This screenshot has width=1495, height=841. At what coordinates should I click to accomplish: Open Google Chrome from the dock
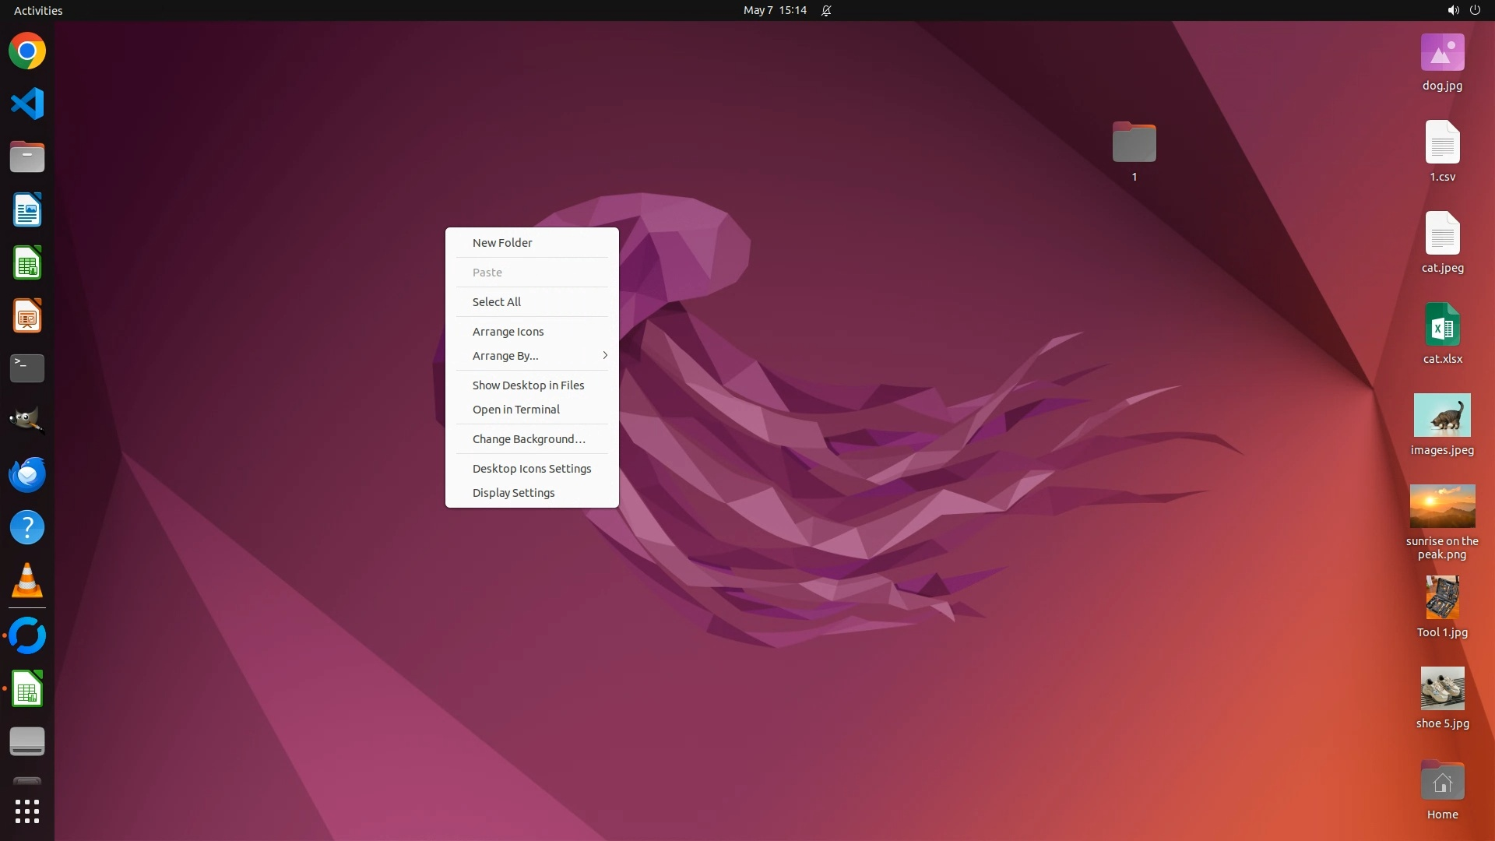click(x=27, y=51)
